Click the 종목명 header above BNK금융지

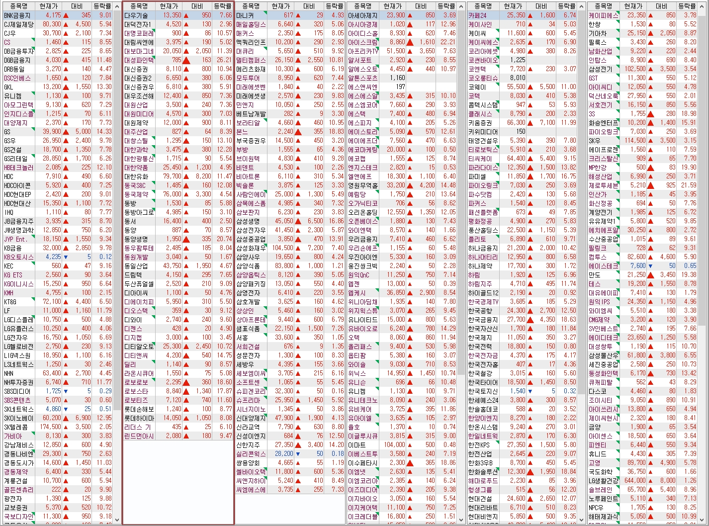pyautogui.click(x=19, y=6)
